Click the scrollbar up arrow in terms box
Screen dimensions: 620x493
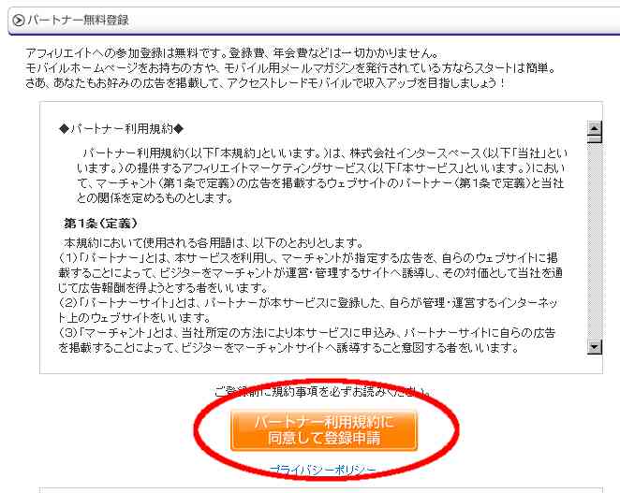(x=595, y=128)
